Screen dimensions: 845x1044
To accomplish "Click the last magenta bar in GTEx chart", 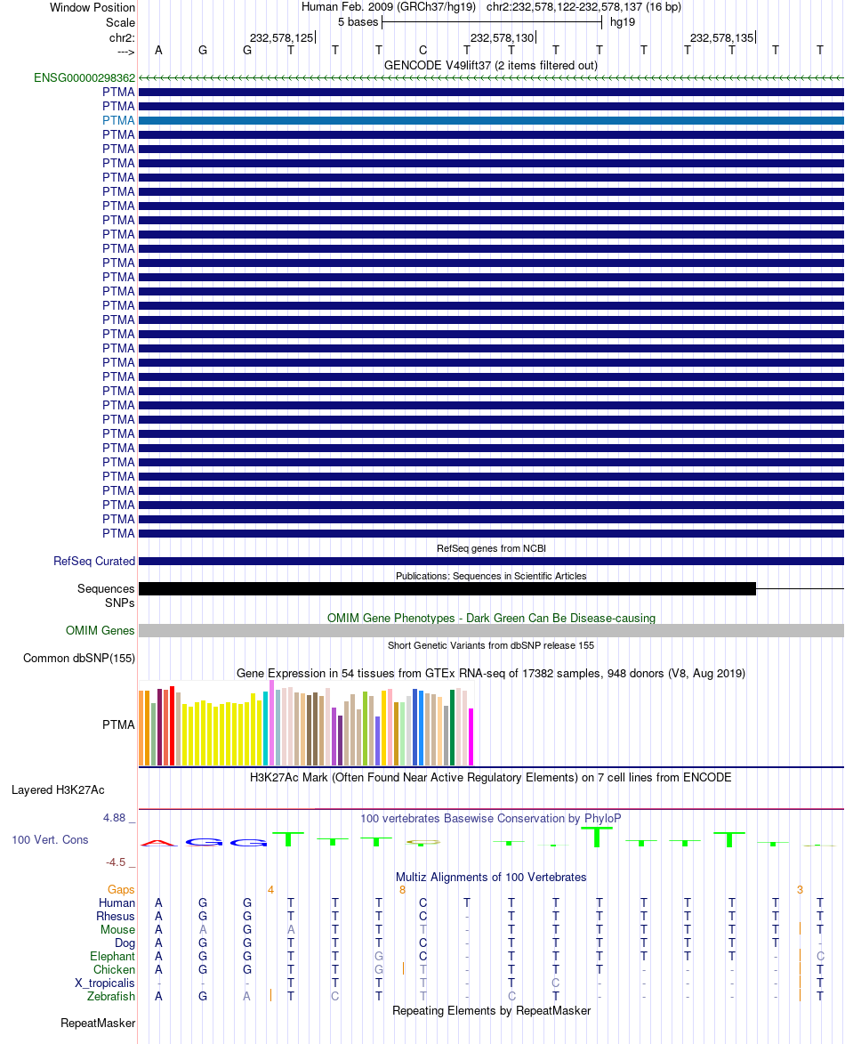I will click(471, 737).
